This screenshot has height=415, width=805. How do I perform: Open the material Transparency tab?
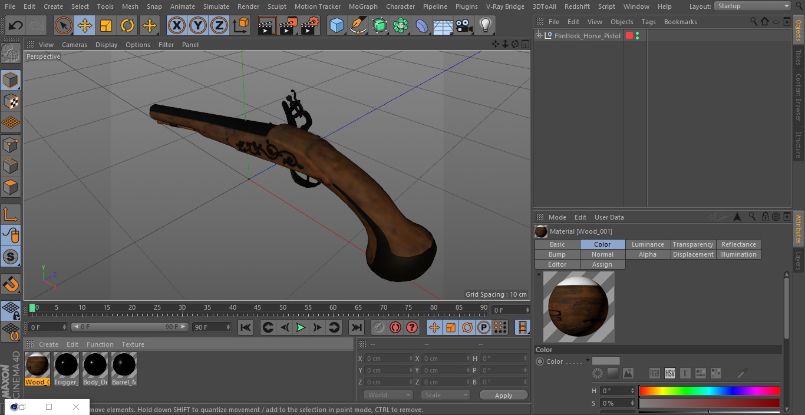(693, 244)
